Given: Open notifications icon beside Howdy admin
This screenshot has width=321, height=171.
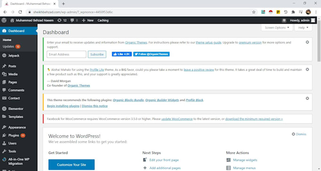Looking at the screenshot, I should (284, 20).
